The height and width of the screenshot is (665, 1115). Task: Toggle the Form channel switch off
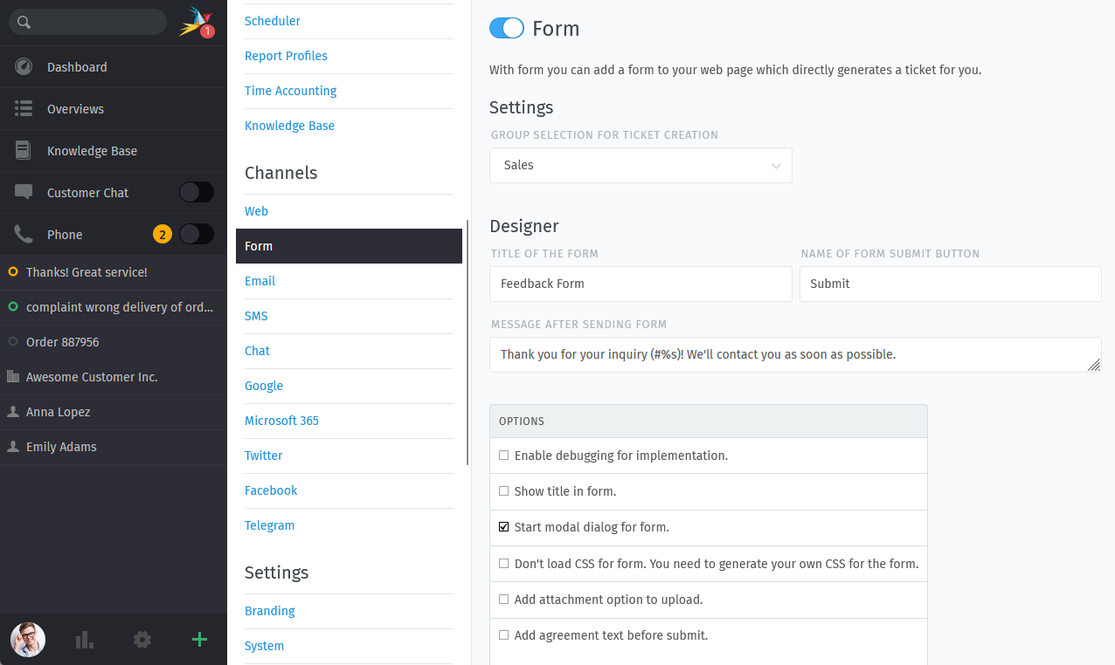[x=507, y=29]
